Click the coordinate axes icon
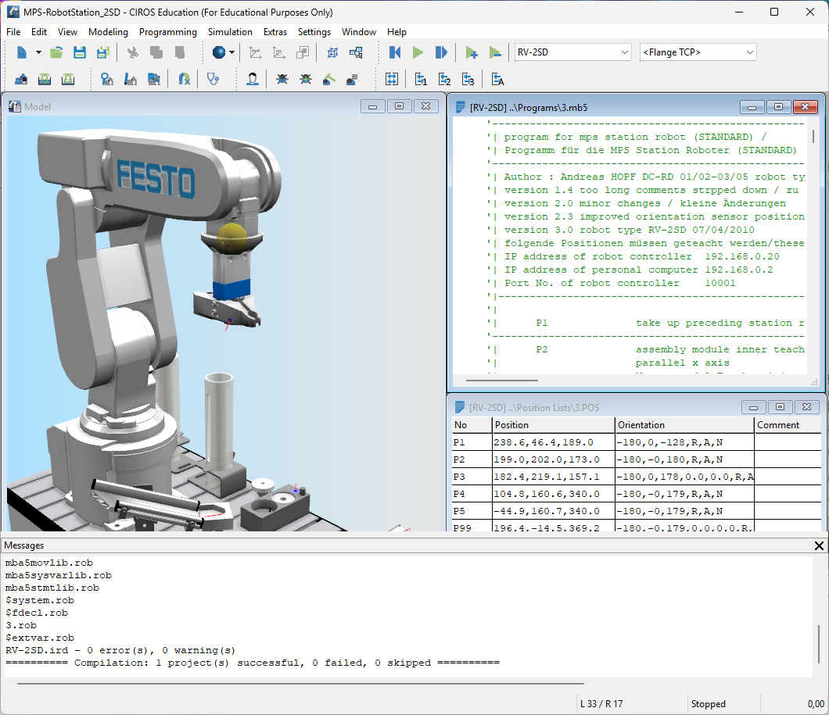This screenshot has width=829, height=715. click(256, 52)
